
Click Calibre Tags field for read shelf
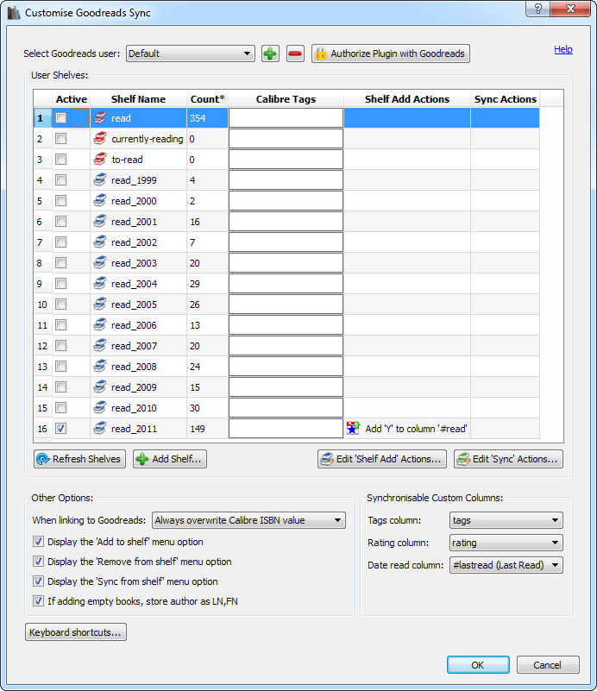(x=286, y=117)
